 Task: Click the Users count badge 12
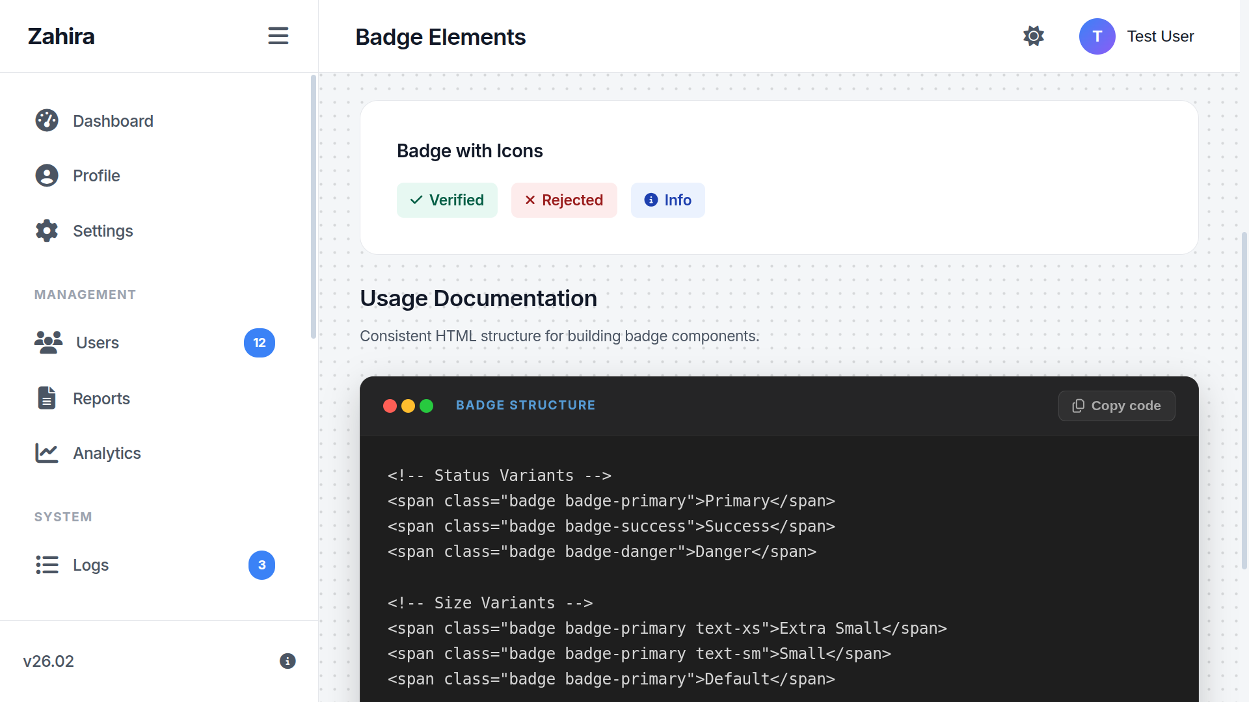260,343
